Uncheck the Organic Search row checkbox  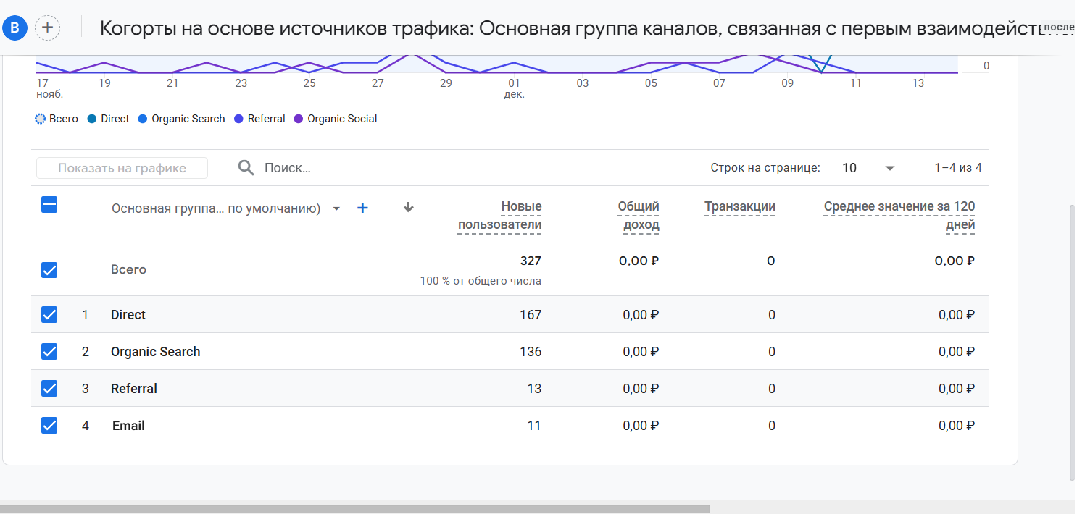point(49,352)
